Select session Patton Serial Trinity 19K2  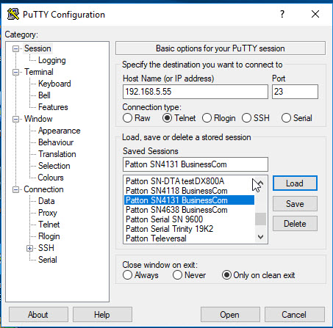(x=189, y=229)
